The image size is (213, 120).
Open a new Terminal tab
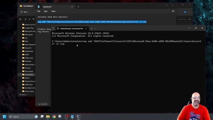[92, 29]
